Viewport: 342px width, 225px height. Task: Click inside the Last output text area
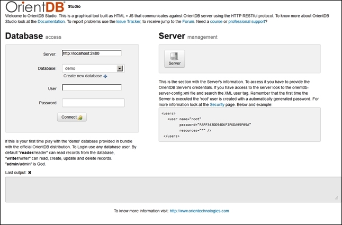point(172,190)
